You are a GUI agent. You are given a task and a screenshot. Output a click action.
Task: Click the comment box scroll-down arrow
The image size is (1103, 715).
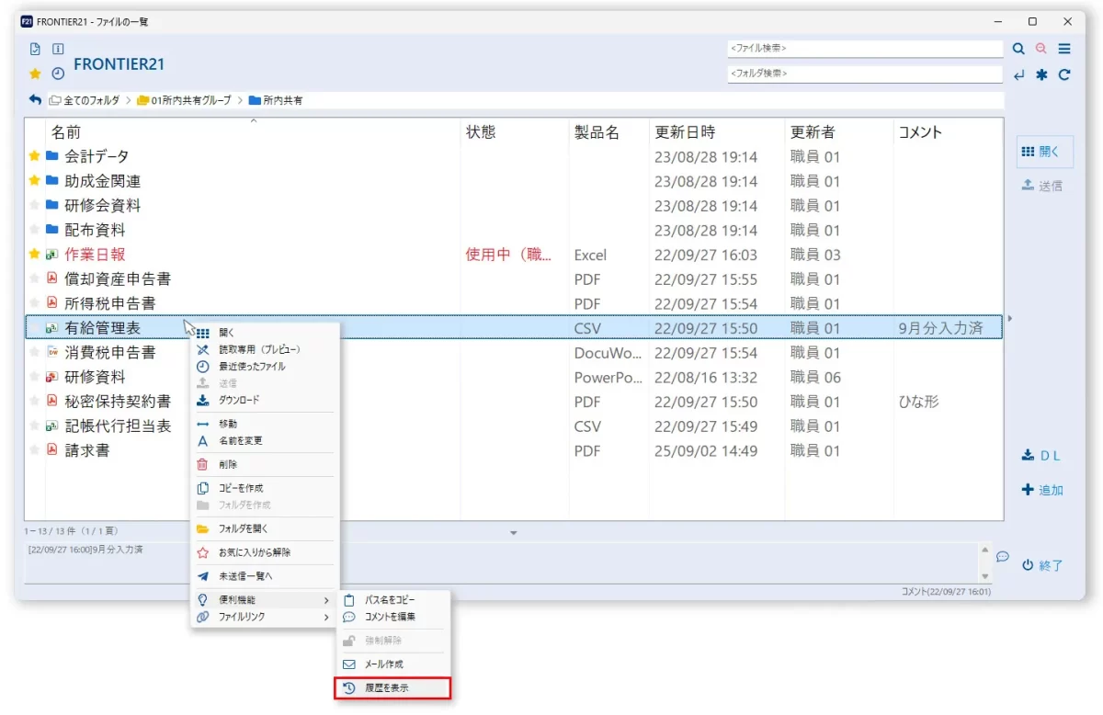[985, 575]
